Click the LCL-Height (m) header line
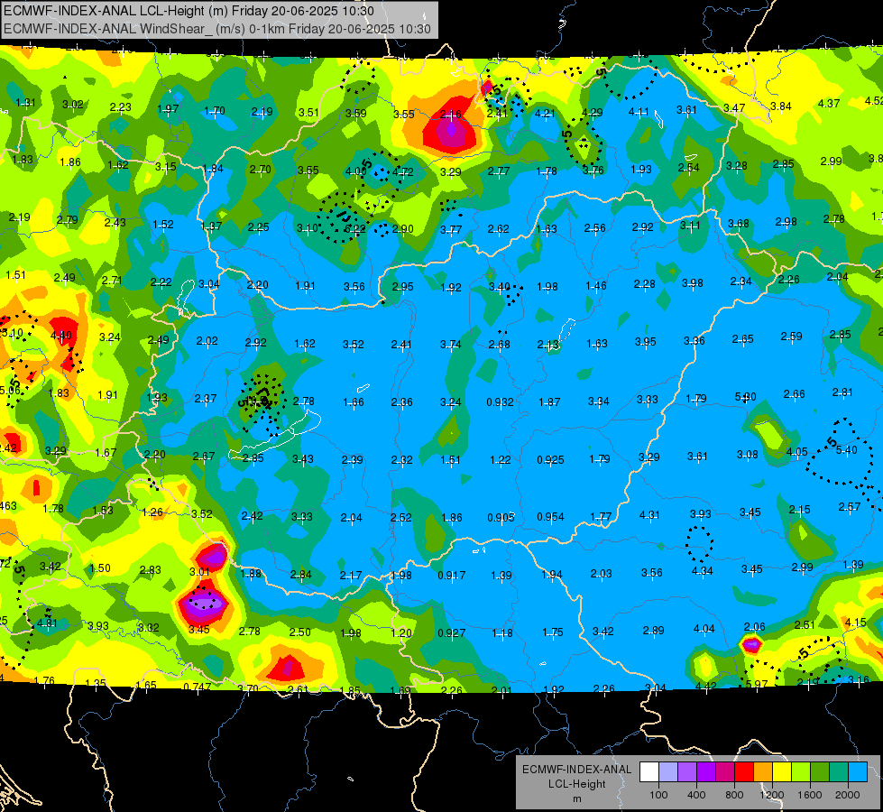Image resolution: width=883 pixels, height=812 pixels. click(x=189, y=11)
